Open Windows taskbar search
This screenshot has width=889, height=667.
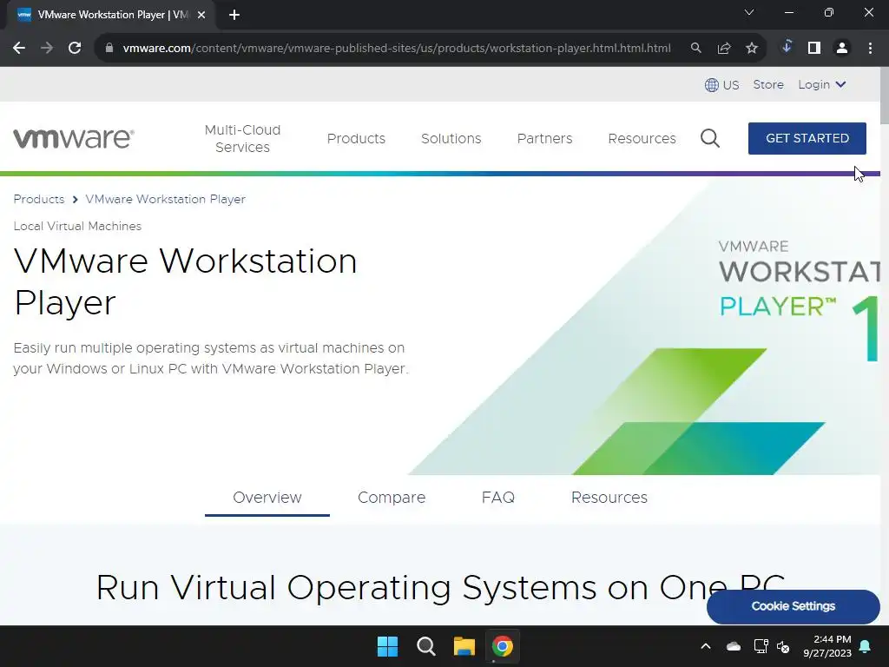pyautogui.click(x=425, y=646)
